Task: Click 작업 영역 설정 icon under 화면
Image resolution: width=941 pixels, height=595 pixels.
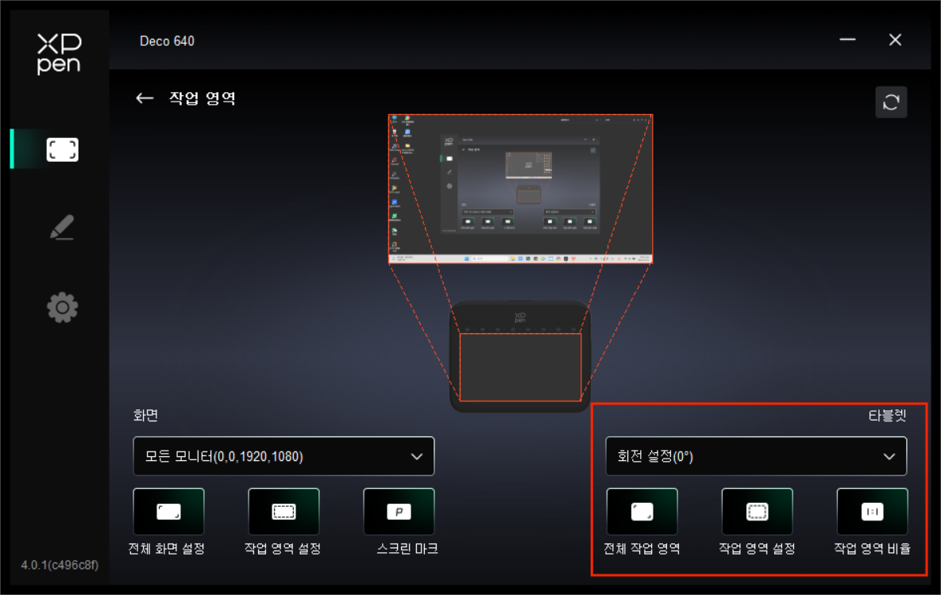Action: click(283, 512)
